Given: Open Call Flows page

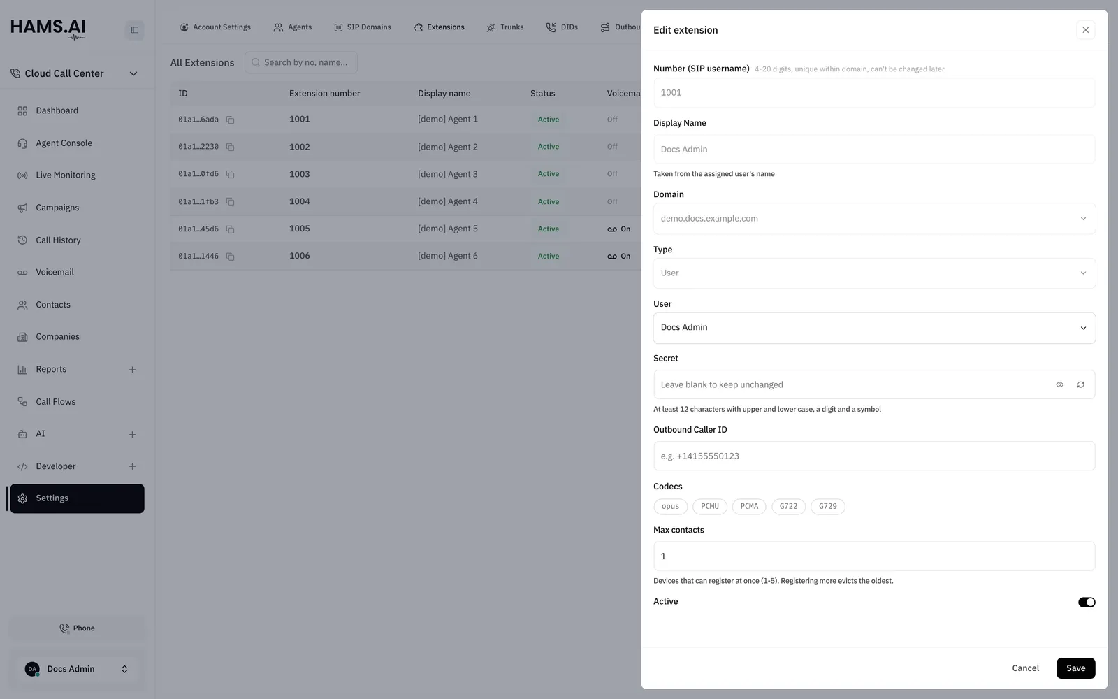Looking at the screenshot, I should click(x=77, y=402).
